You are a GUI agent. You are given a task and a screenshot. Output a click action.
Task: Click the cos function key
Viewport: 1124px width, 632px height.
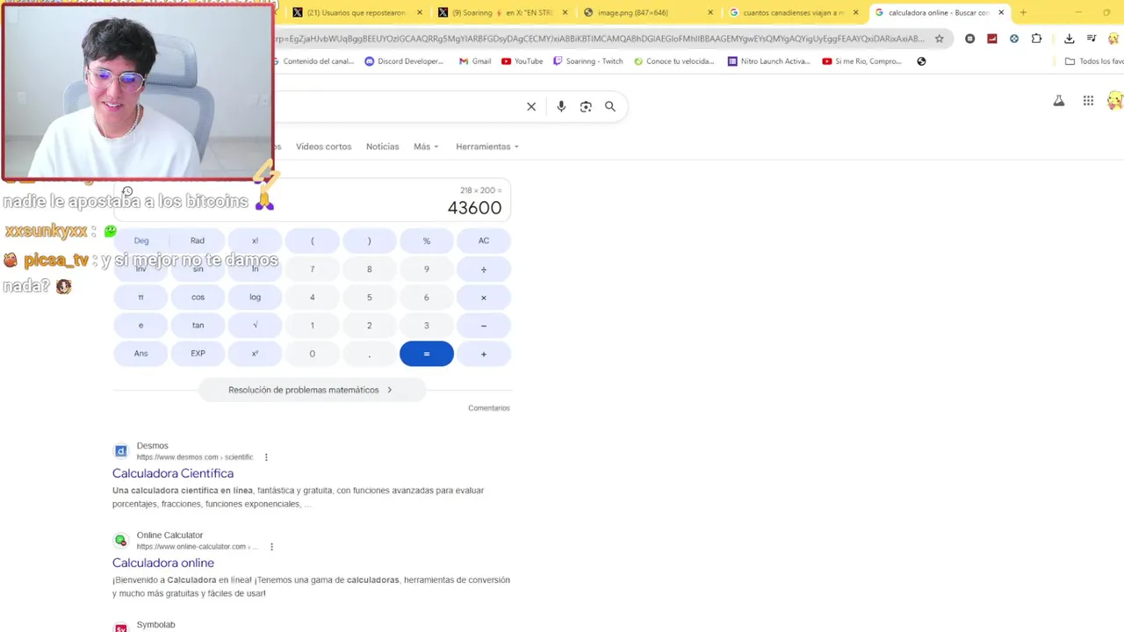click(x=198, y=298)
